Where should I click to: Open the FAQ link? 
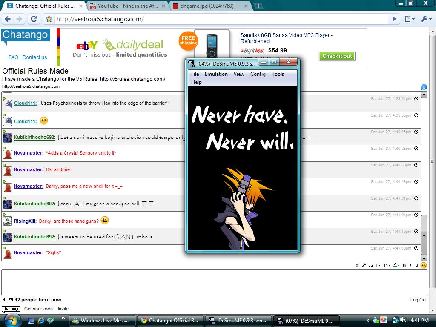pos(13,57)
